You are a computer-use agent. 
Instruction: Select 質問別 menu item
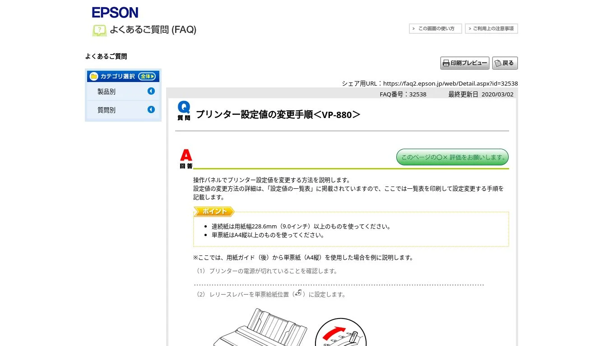click(107, 110)
